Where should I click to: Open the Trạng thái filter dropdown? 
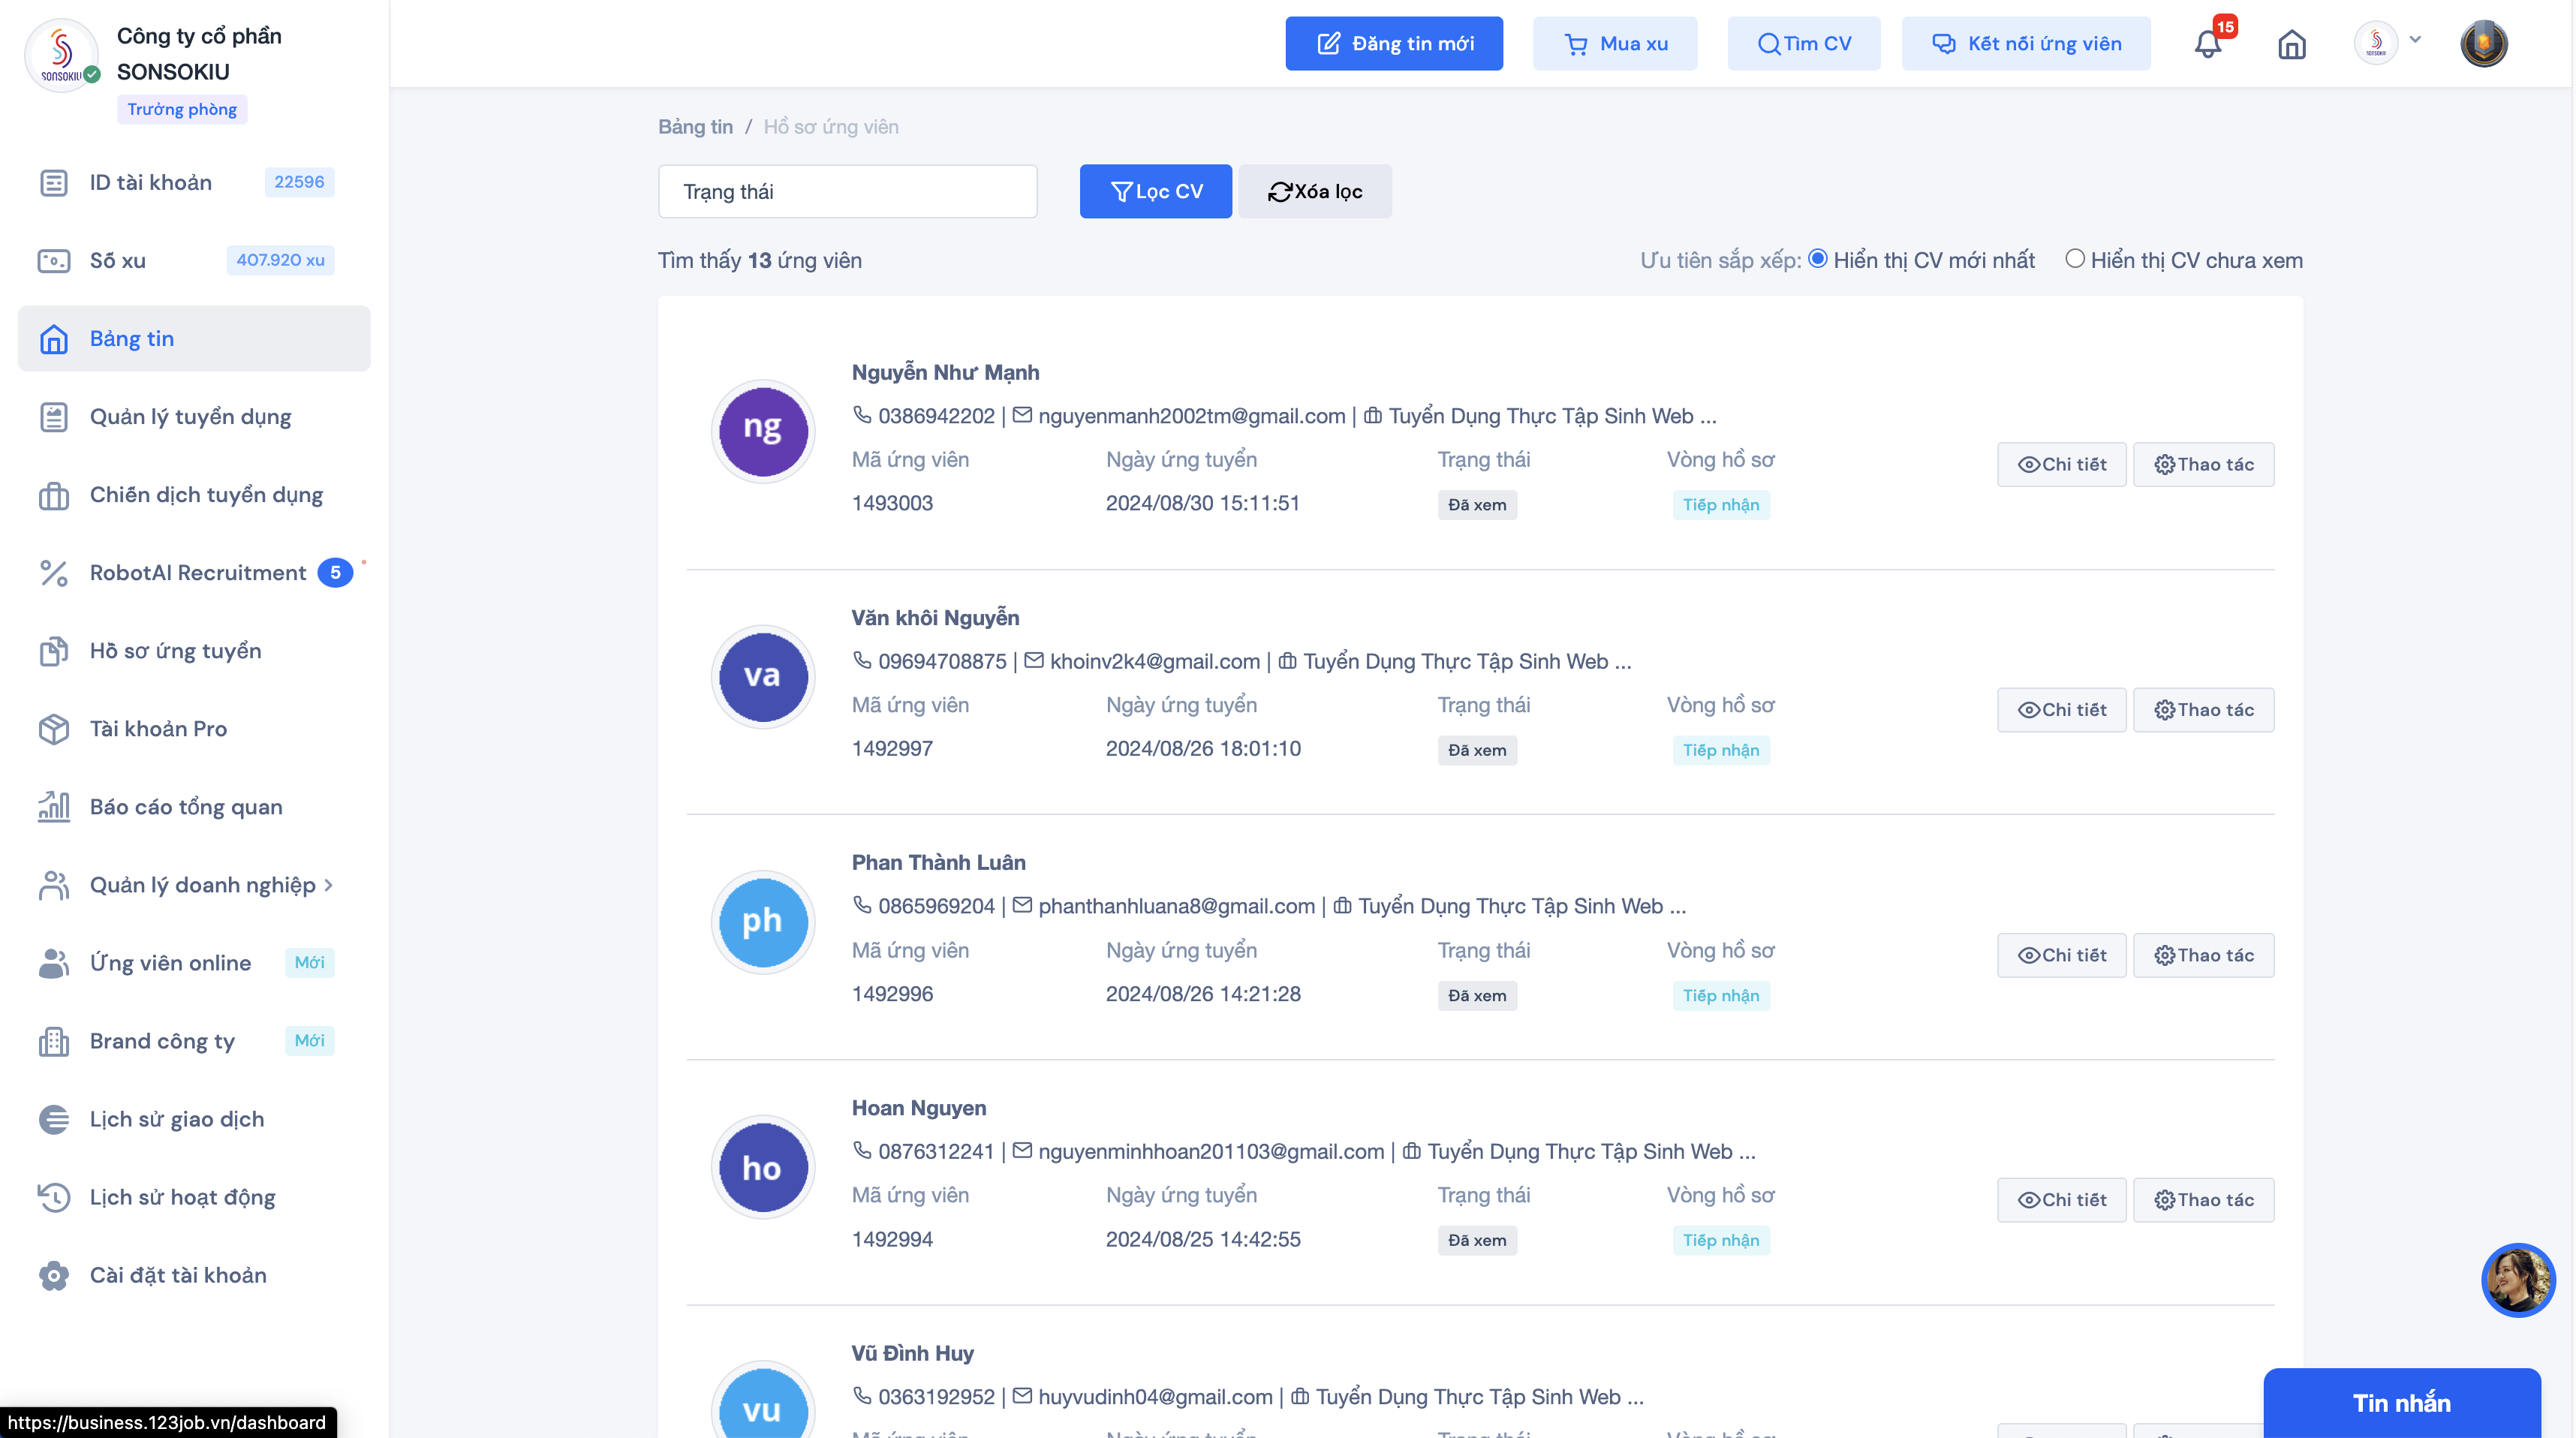click(x=847, y=191)
